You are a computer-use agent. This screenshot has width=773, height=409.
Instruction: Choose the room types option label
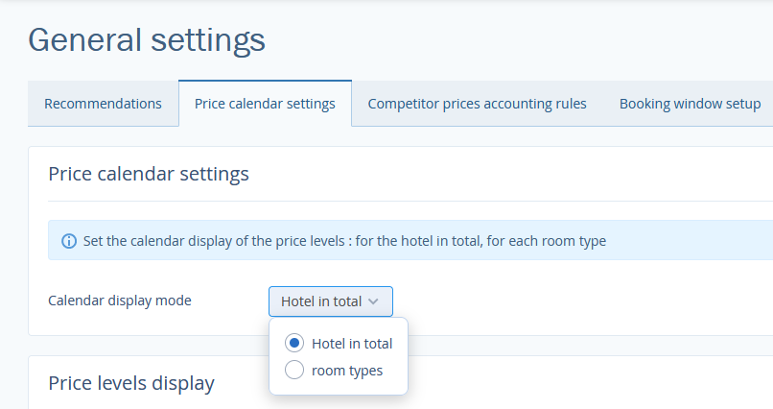pyautogui.click(x=347, y=371)
